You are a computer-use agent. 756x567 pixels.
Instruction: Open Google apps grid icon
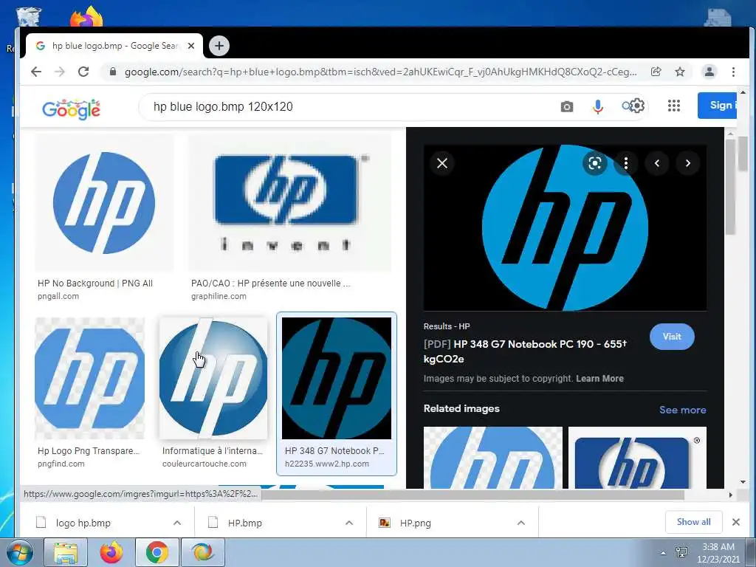pos(673,106)
